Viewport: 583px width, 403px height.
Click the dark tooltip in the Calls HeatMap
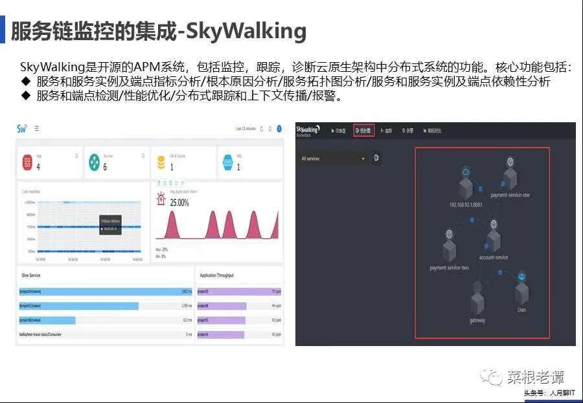coord(110,224)
